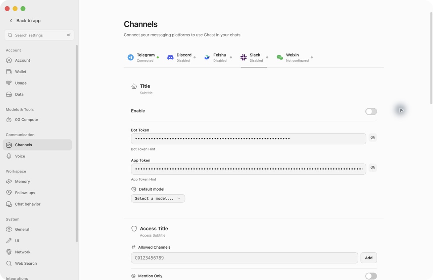Open the Follow-ups settings page
The width and height of the screenshot is (433, 280).
[x=37, y=193]
